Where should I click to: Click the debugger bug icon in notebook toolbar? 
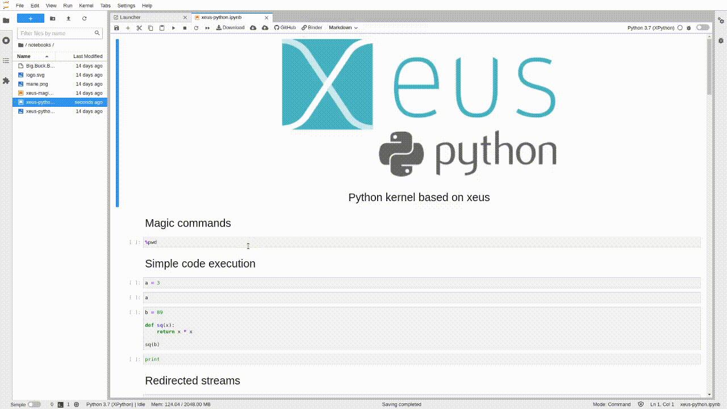click(689, 28)
